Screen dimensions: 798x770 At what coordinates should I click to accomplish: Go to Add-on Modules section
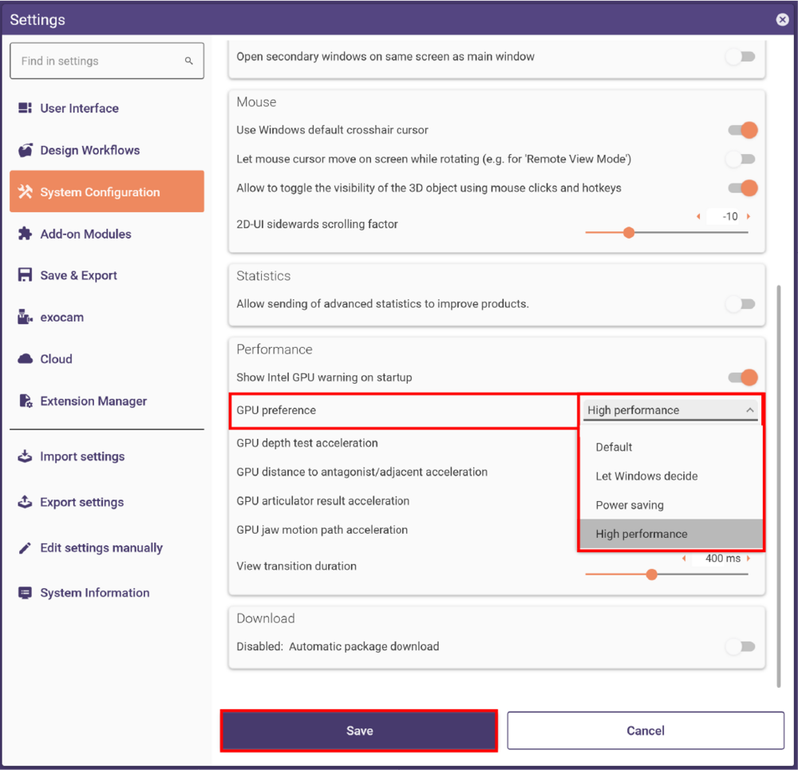click(107, 234)
